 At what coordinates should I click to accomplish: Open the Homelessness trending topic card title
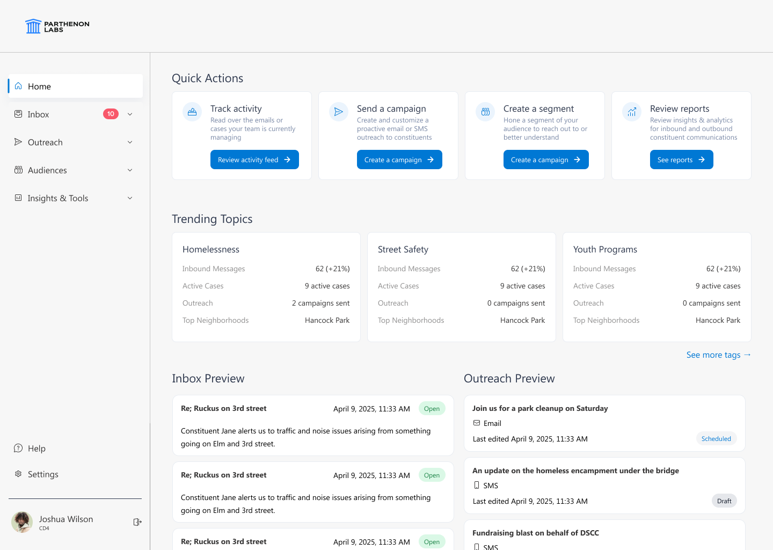tap(211, 249)
